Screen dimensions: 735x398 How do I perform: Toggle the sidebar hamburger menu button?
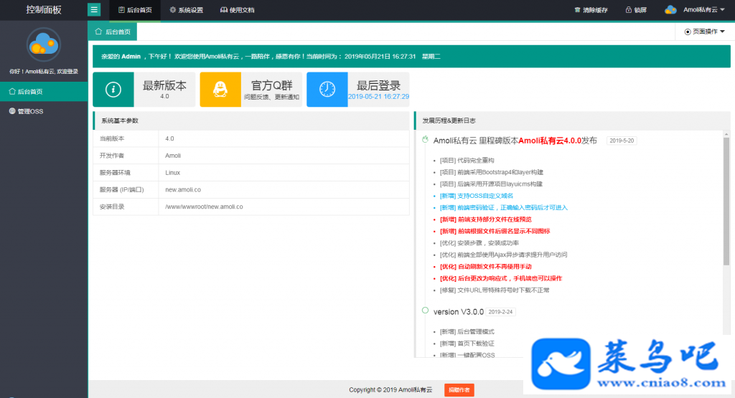[x=94, y=9]
